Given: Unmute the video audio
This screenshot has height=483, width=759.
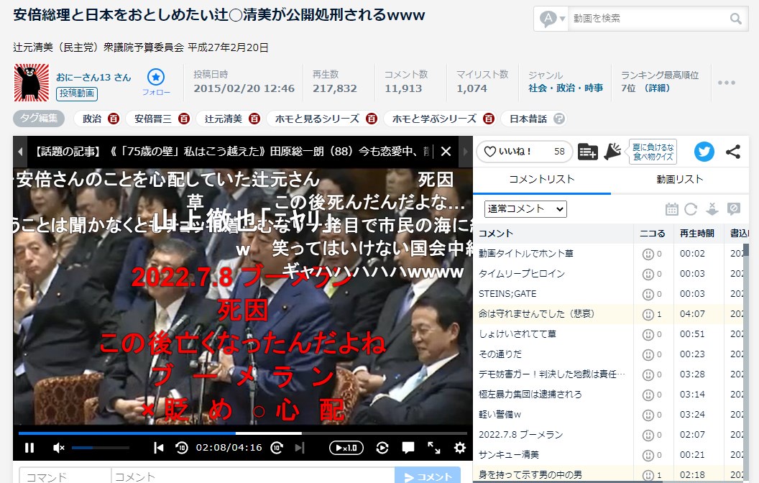Looking at the screenshot, I should [59, 448].
